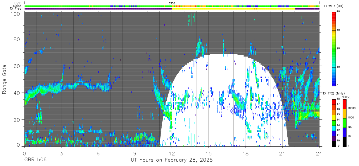Click the 1000 label on NOISE legend
This screenshot has height=166, width=359.
351,118
